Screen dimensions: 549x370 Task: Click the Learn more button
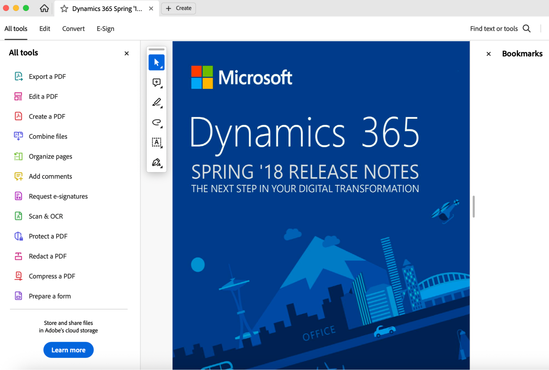(x=68, y=350)
